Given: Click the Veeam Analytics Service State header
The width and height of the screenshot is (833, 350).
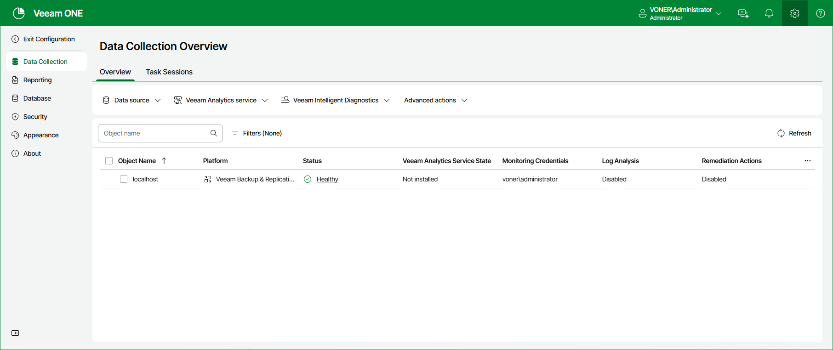Looking at the screenshot, I should tap(447, 161).
